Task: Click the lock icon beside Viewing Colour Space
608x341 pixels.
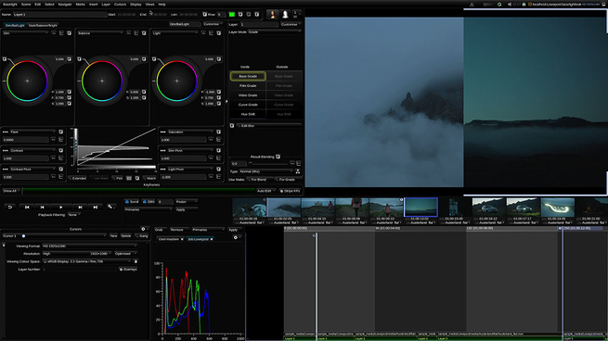Action: click(x=136, y=261)
